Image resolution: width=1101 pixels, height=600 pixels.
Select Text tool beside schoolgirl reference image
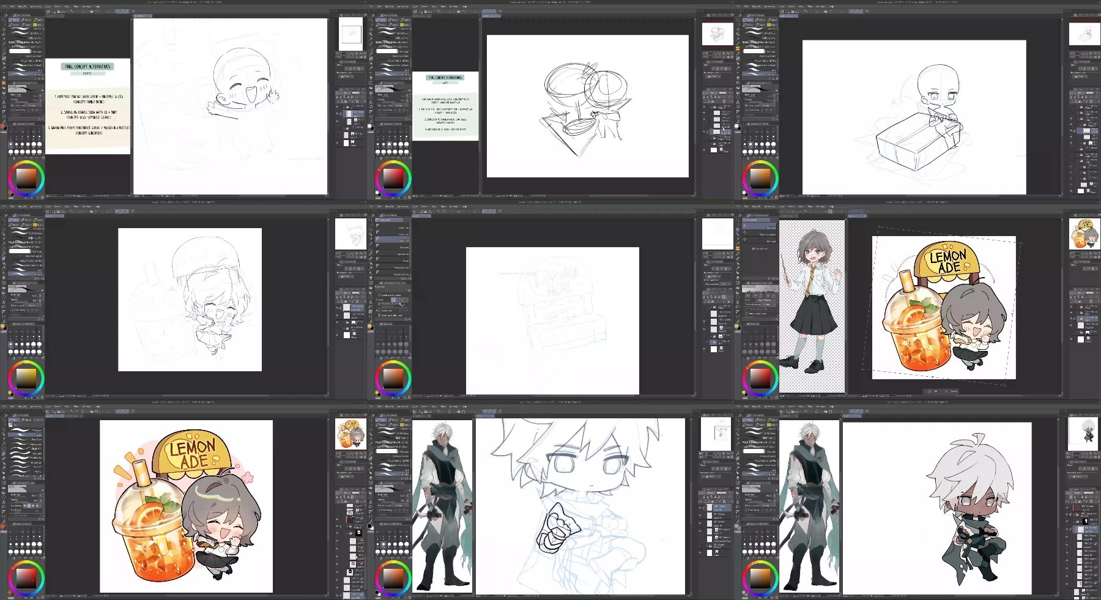click(737, 301)
